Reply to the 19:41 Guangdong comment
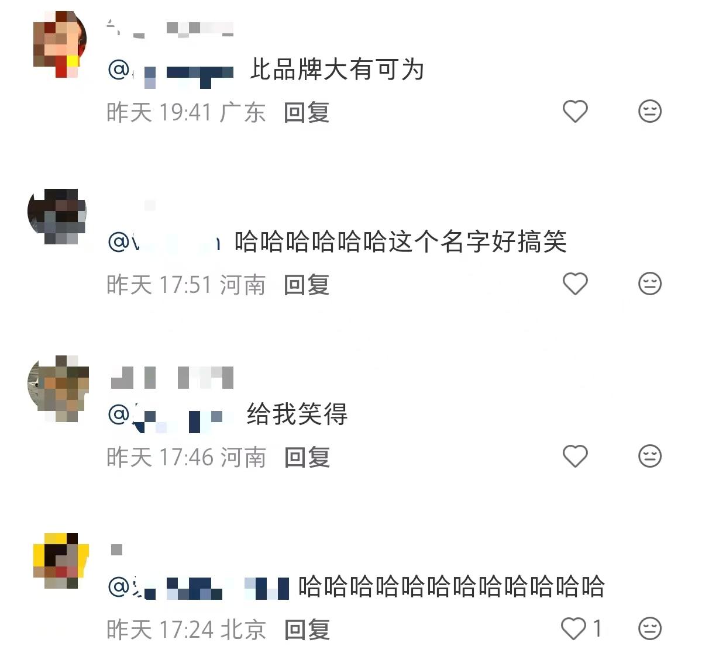Viewport: 702px width, 667px height. pos(307,112)
